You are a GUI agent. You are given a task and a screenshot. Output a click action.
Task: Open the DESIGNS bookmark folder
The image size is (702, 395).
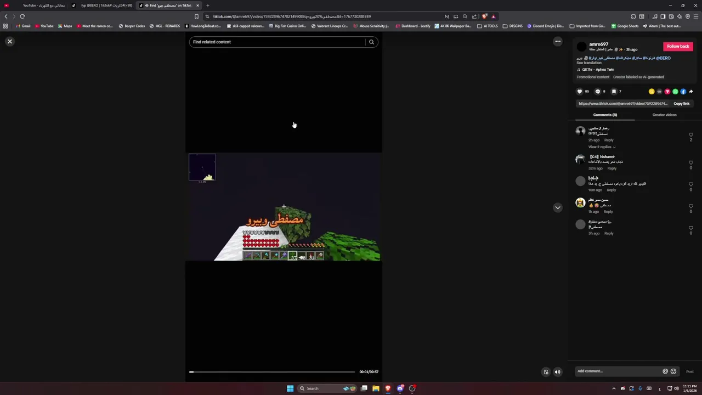coord(513,26)
